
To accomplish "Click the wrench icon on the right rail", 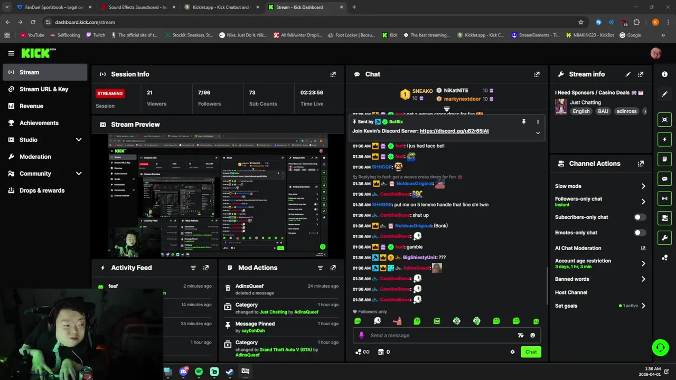I will pos(664,237).
